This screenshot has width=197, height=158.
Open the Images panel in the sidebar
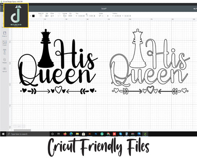click(x=5, y=43)
